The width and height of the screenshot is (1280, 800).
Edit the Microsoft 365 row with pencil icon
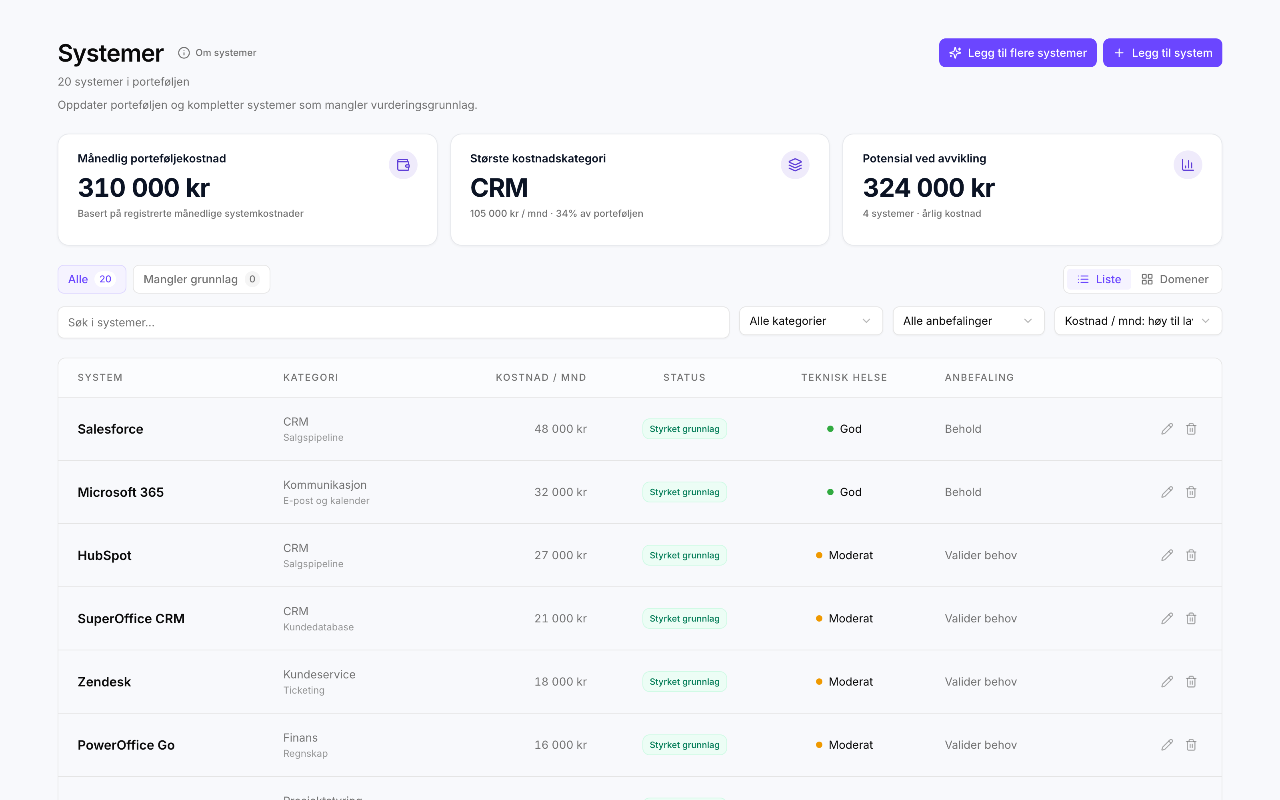click(1167, 492)
